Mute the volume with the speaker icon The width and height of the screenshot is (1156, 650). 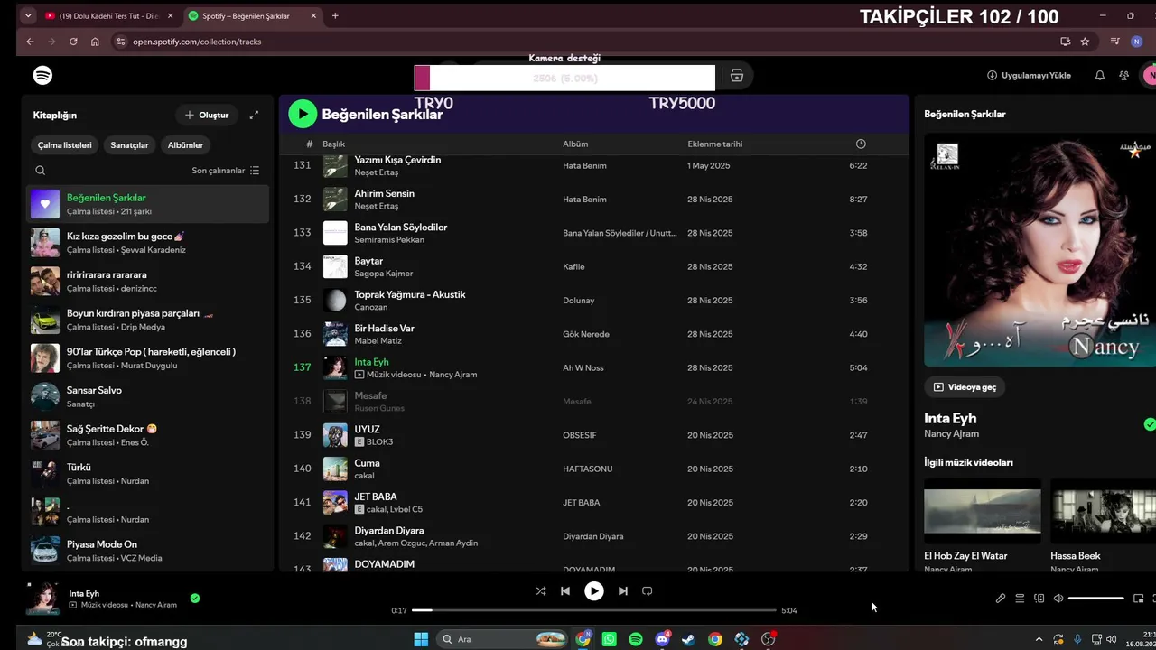(x=1058, y=599)
